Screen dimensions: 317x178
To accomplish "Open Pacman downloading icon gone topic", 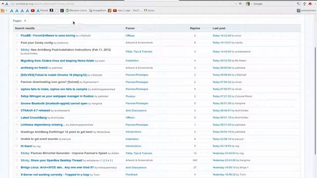I will click(50, 82).
